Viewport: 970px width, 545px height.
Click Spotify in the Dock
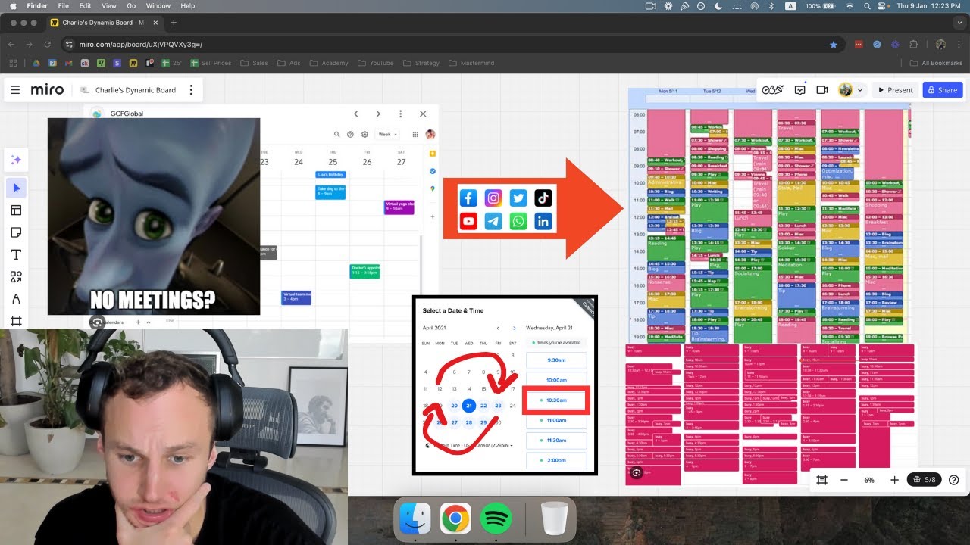point(496,519)
